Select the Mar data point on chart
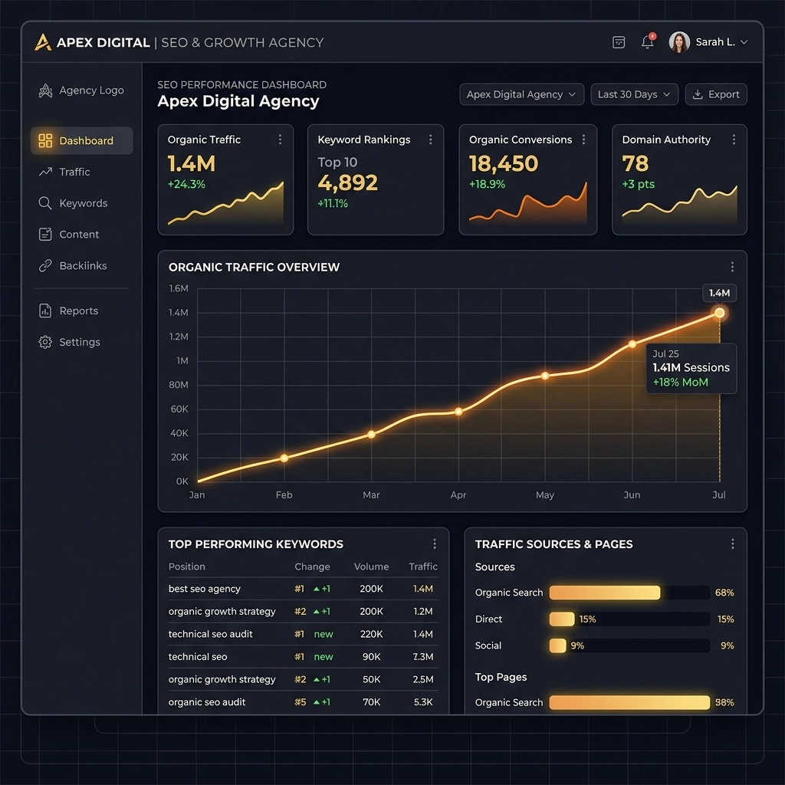The image size is (785, 785). (371, 435)
